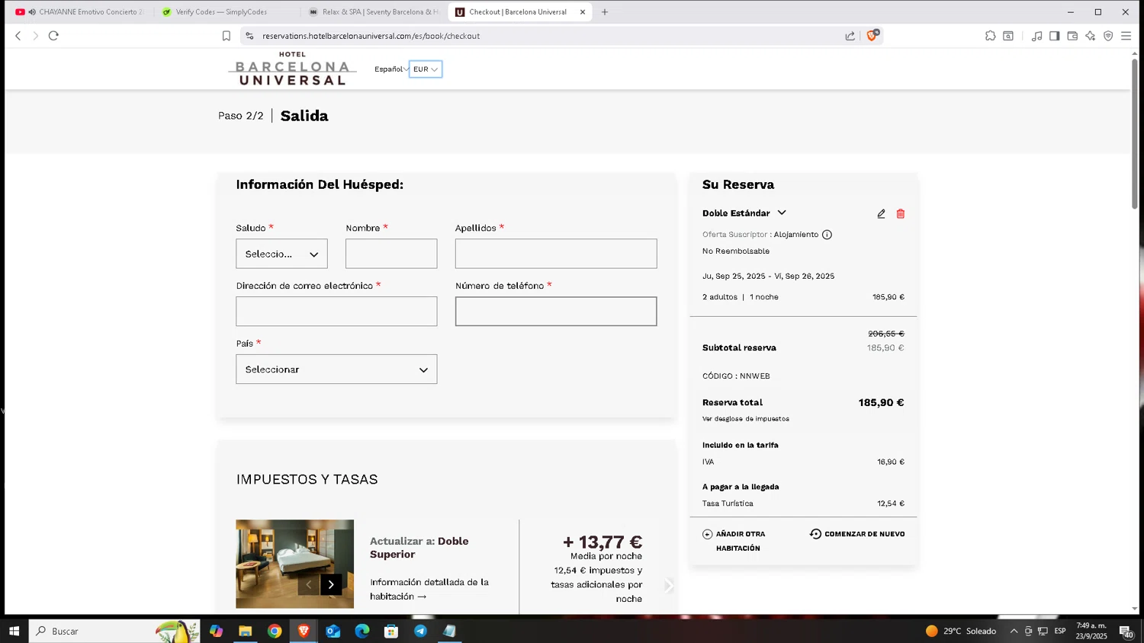Click the tab search icon in browser toolbar
This screenshot has width=1144, height=643.
[x=1008, y=36]
